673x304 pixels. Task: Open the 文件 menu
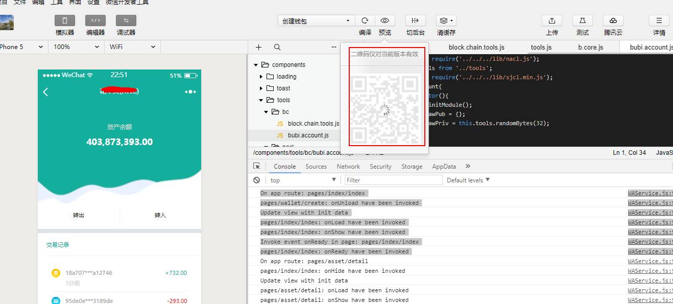click(x=19, y=3)
